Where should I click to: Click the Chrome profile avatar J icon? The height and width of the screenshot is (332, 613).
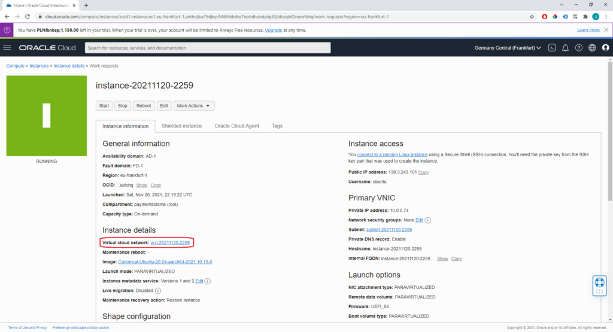click(x=596, y=17)
